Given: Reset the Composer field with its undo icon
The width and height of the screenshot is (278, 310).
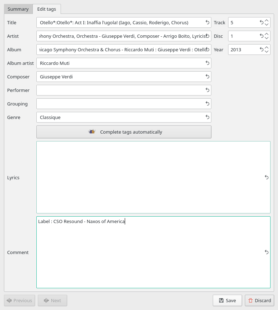Looking at the screenshot, I should (207, 77).
